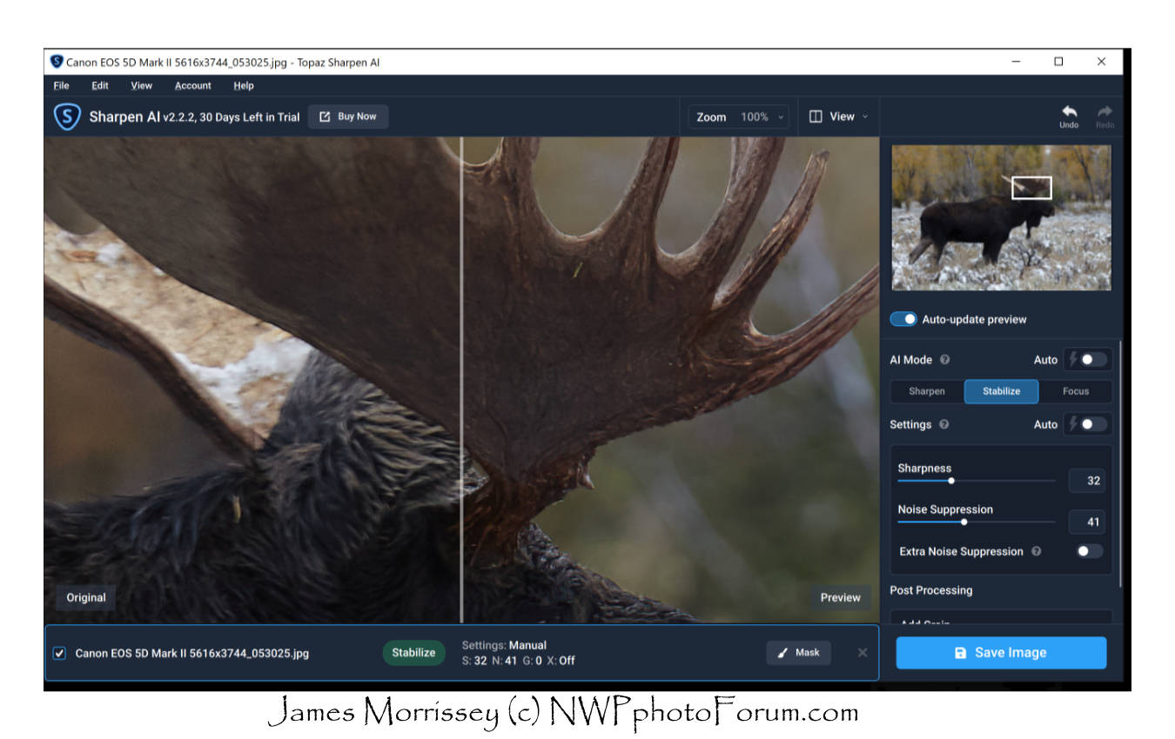The width and height of the screenshot is (1175, 739).
Task: Select the Stabilize mode tab
Action: 1002,391
